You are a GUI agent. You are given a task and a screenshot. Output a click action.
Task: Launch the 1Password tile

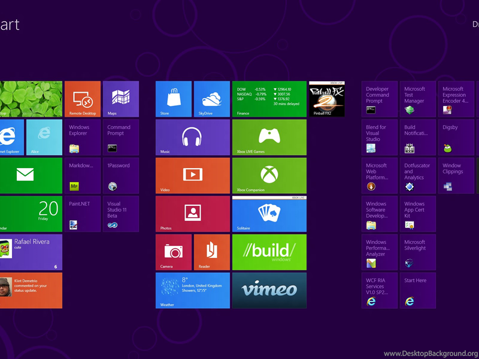[121, 175]
